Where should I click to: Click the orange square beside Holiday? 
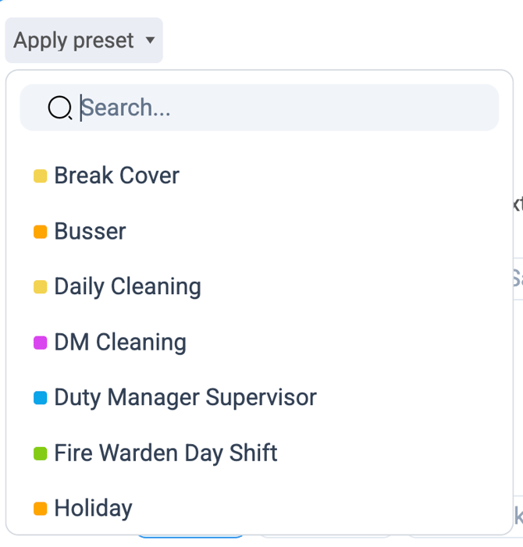(x=41, y=509)
